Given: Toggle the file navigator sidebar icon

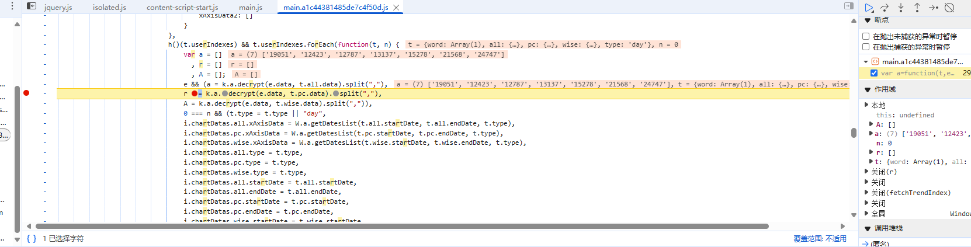Looking at the screenshot, I should tap(32, 6).
